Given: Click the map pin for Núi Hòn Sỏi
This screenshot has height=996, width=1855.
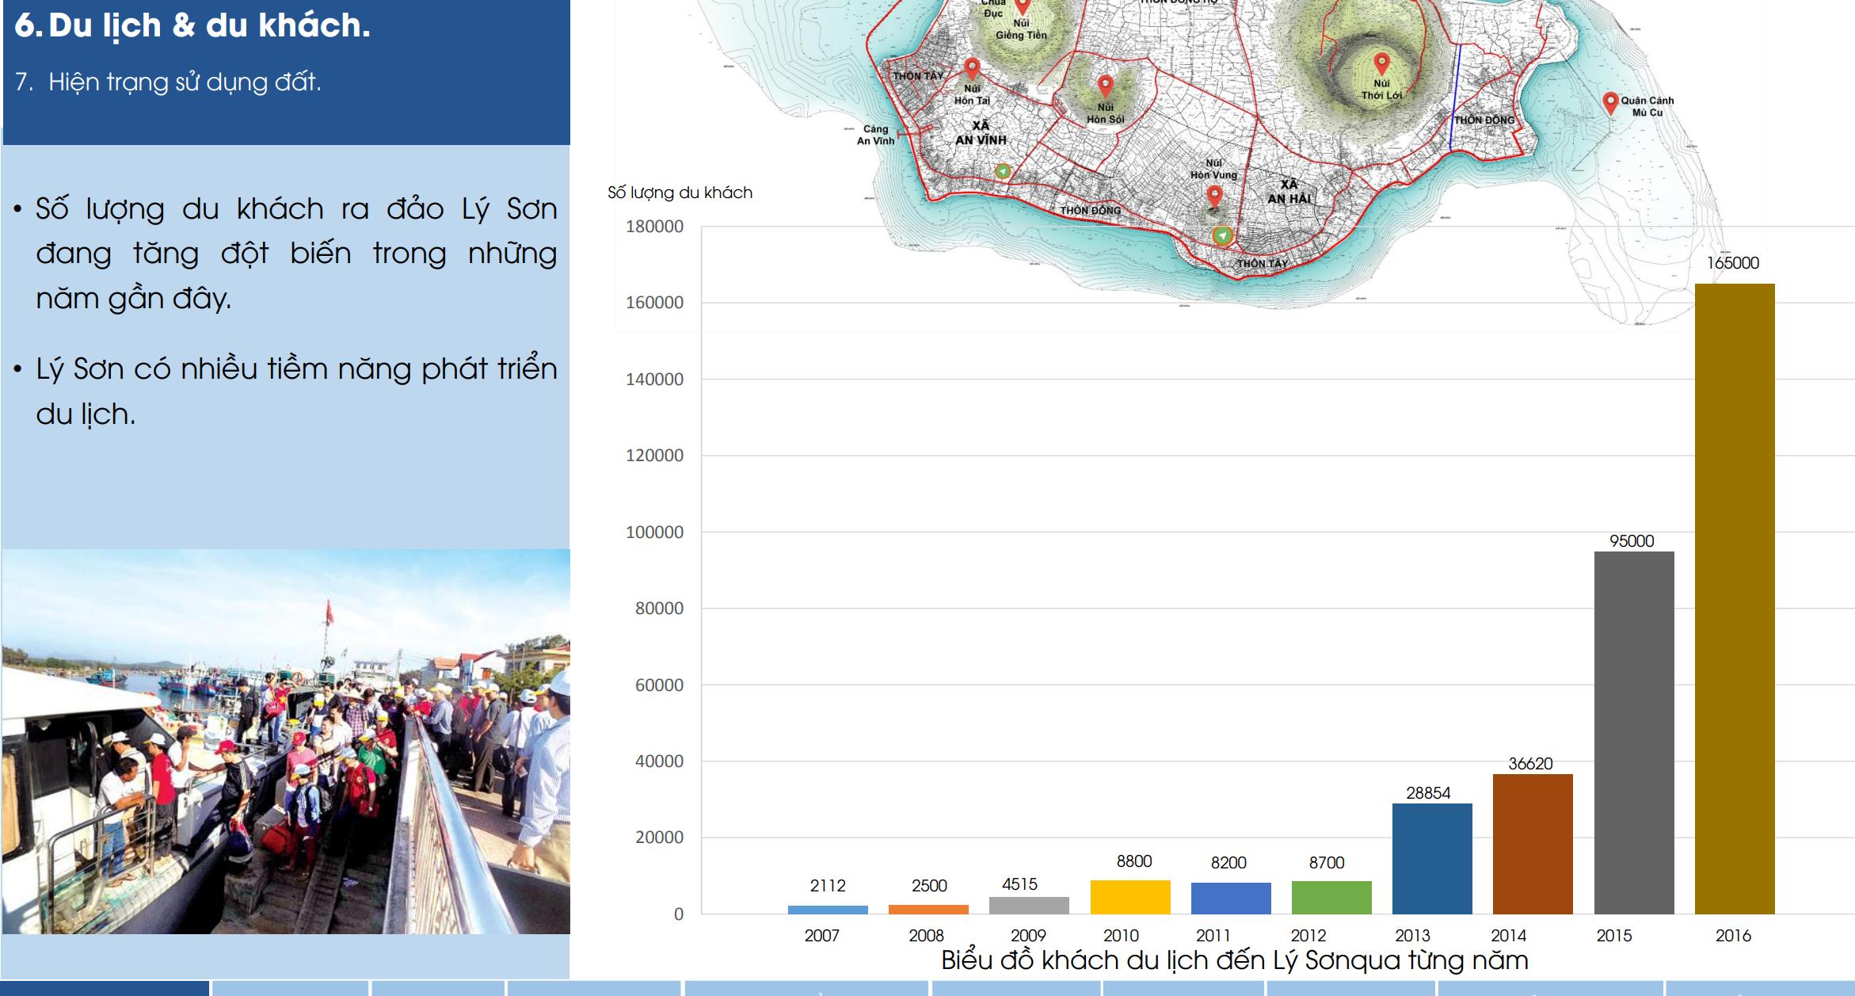Looking at the screenshot, I should pos(1106,85).
